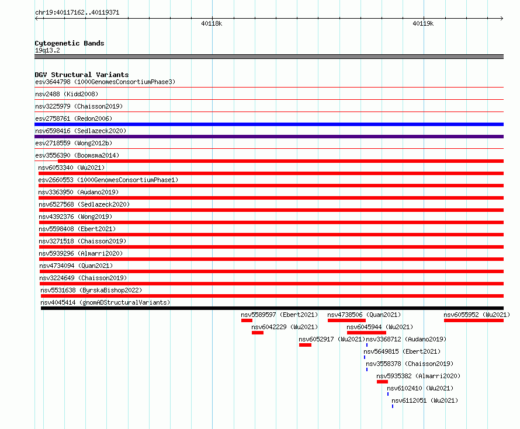Select nsv6102410 (Wu2021) label
Viewport: 520px width, 429px height.
(420, 388)
